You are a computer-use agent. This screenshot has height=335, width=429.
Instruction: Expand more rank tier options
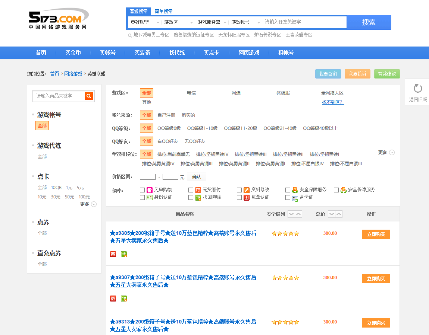coord(386,153)
